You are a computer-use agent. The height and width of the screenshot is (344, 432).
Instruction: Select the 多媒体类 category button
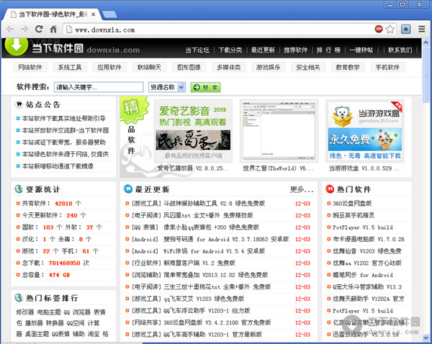[229, 67]
